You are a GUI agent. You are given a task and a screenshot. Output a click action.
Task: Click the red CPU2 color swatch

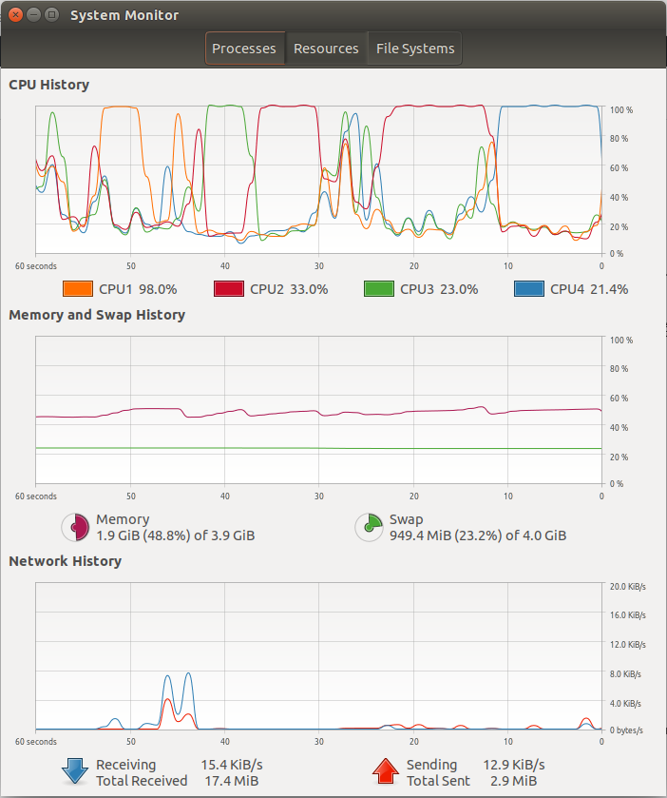(228, 289)
